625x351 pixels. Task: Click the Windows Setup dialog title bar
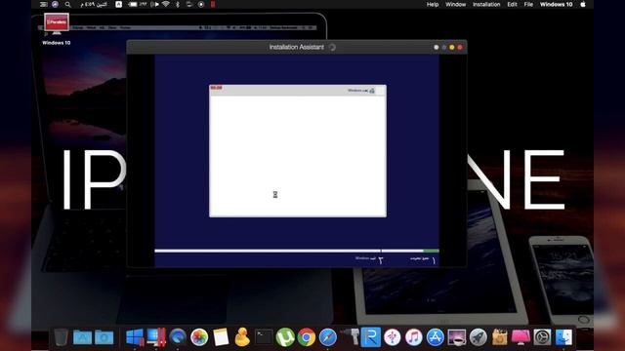click(298, 91)
